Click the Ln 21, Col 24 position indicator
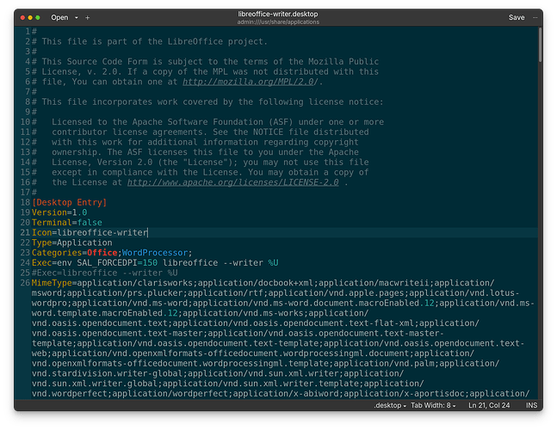Viewport: 557px width, 430px height. click(489, 405)
